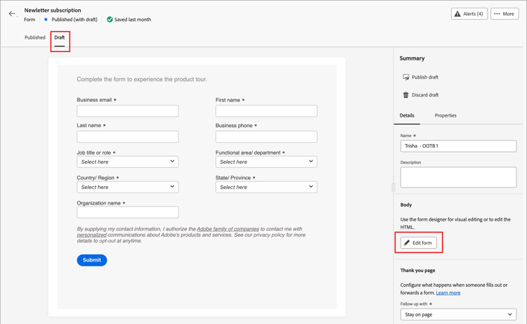Click the pencil icon on Edit form

[x=407, y=243]
